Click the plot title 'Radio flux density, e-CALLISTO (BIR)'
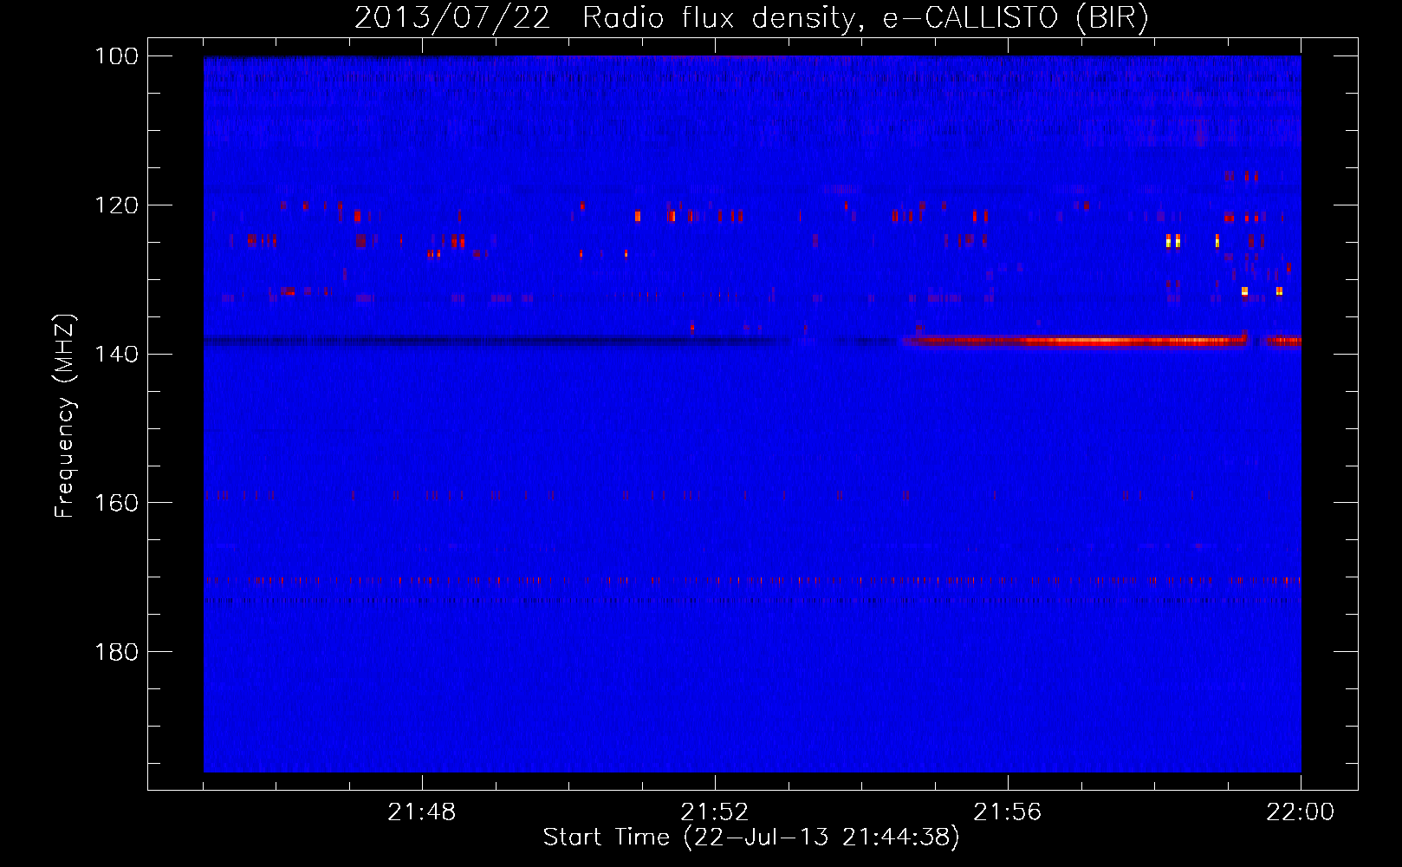Image resolution: width=1402 pixels, height=867 pixels. tap(865, 18)
